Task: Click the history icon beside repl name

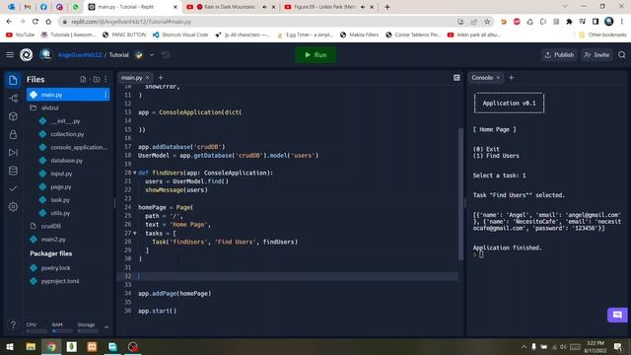Action: [x=166, y=55]
